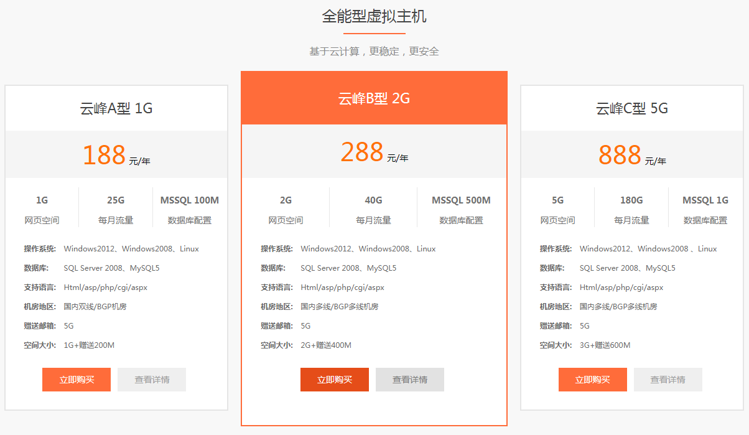Click the 888 元/年 price
This screenshot has width=749, height=435.
[x=631, y=155]
